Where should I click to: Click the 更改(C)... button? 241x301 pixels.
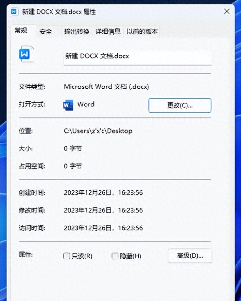click(180, 105)
